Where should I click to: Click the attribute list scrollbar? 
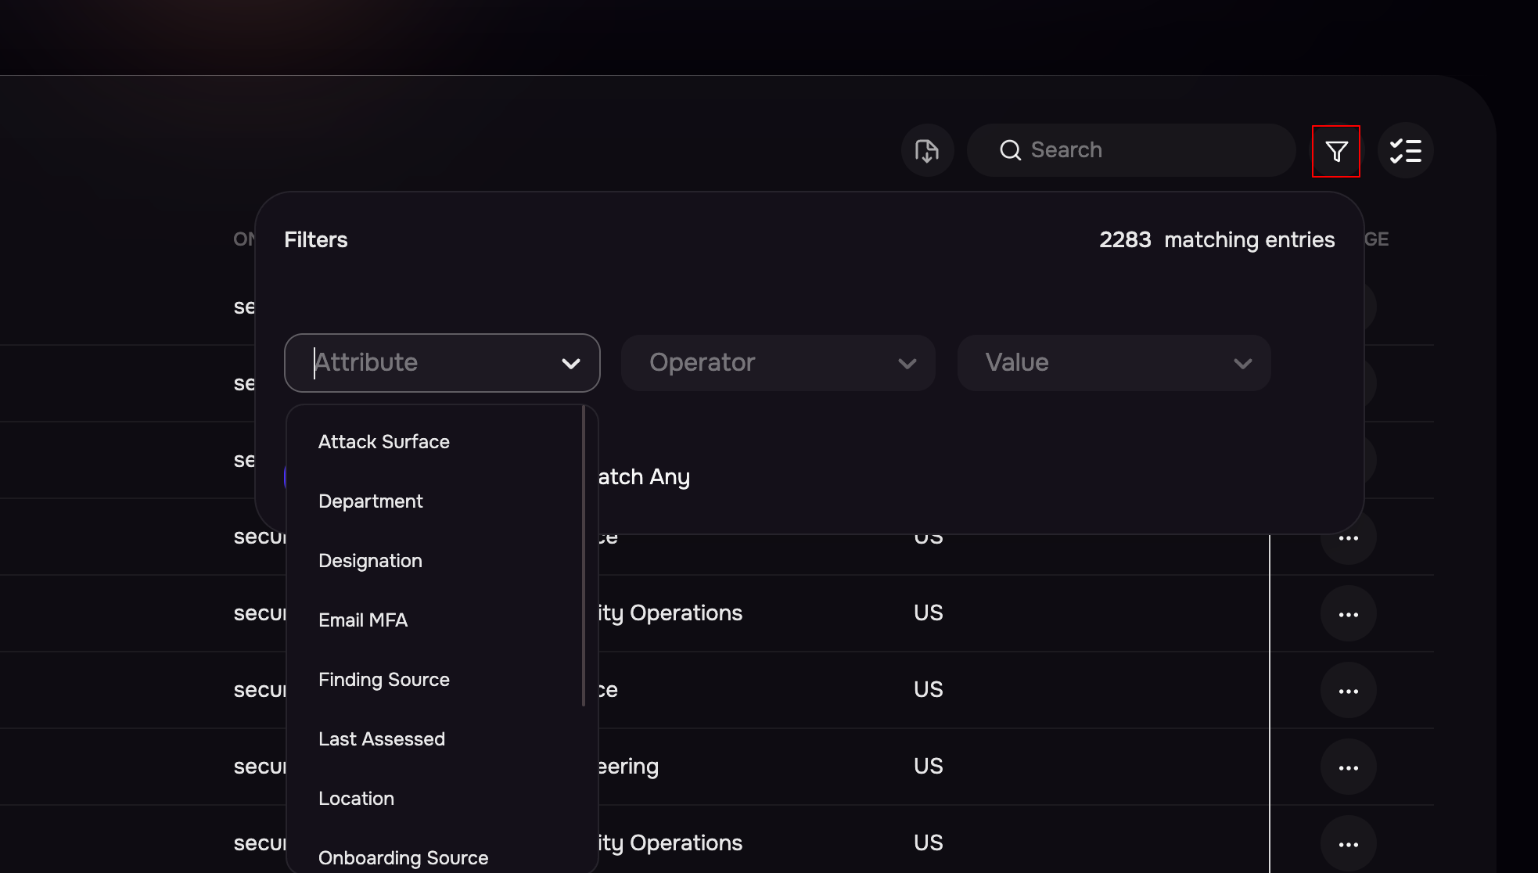coord(584,556)
